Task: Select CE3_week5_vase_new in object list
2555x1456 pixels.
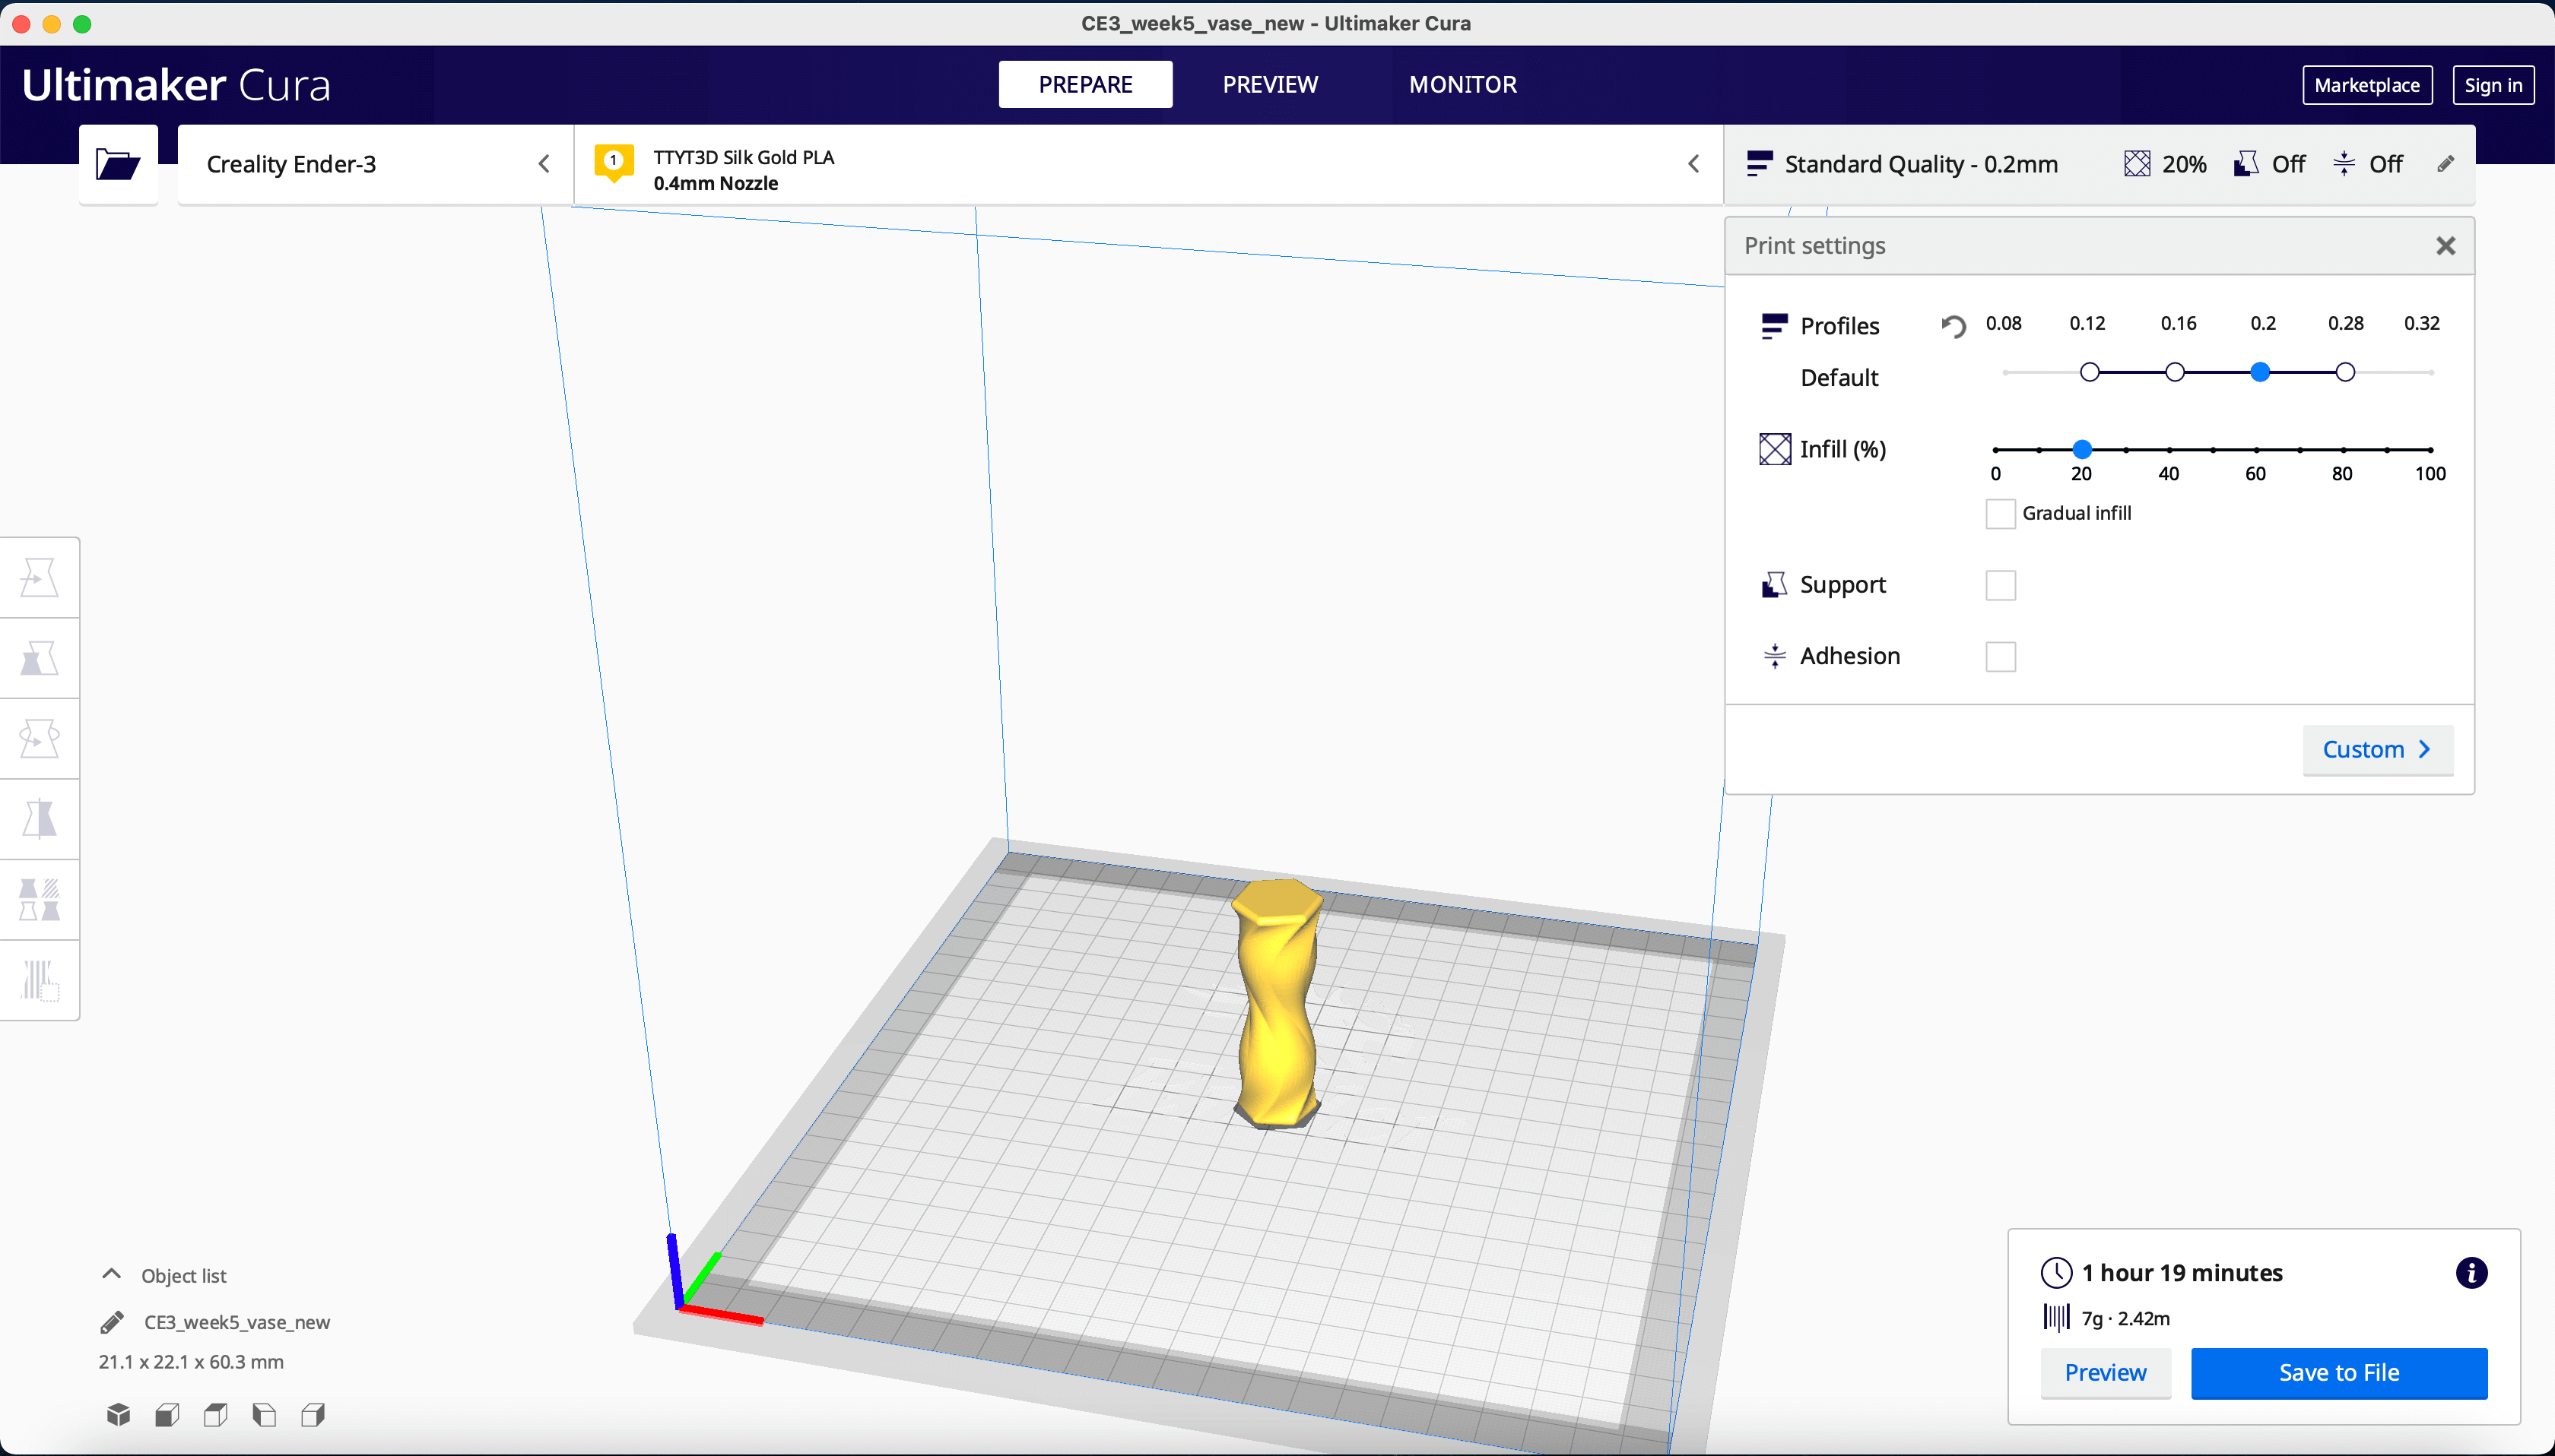Action: (x=237, y=1322)
